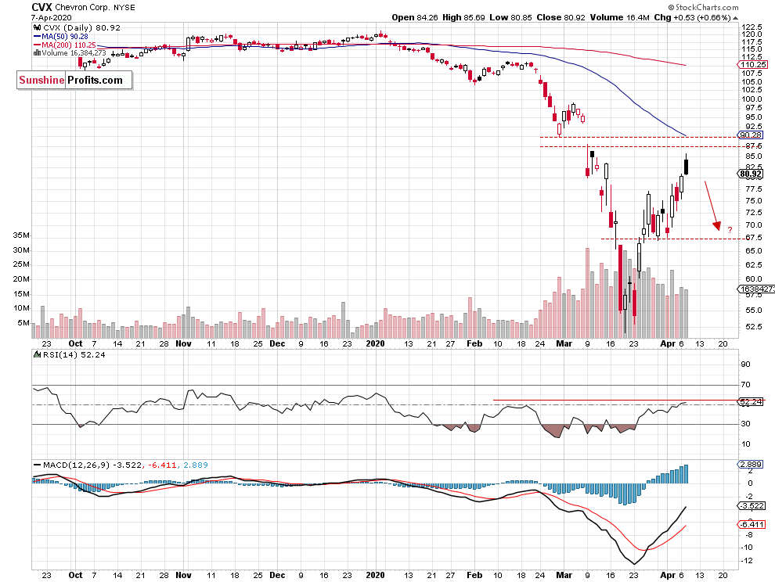This screenshot has height=582, width=775.
Task: Click the Mar label on the price time axis
Action: (x=564, y=344)
